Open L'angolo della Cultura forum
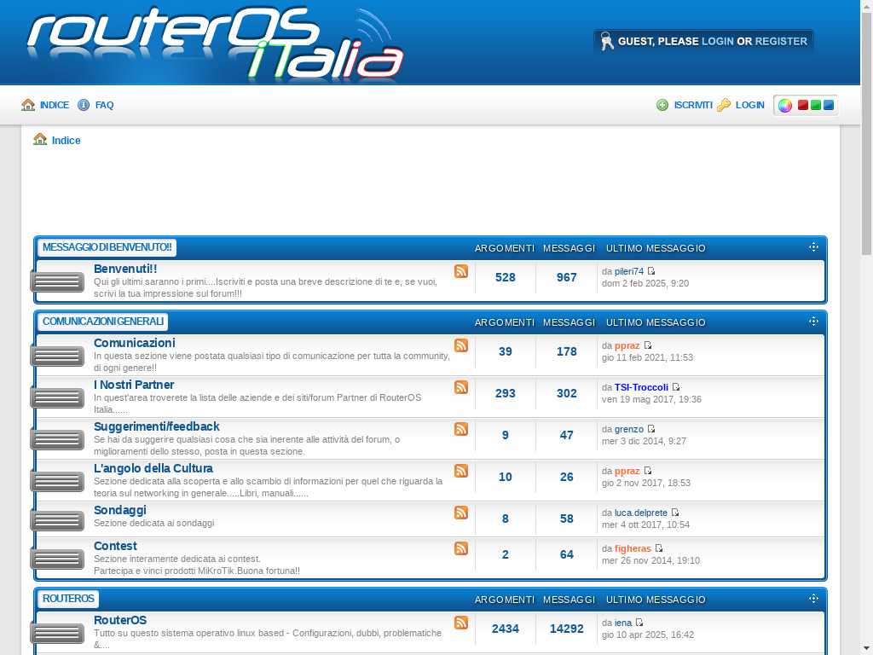This screenshot has width=873, height=655. 153,468
